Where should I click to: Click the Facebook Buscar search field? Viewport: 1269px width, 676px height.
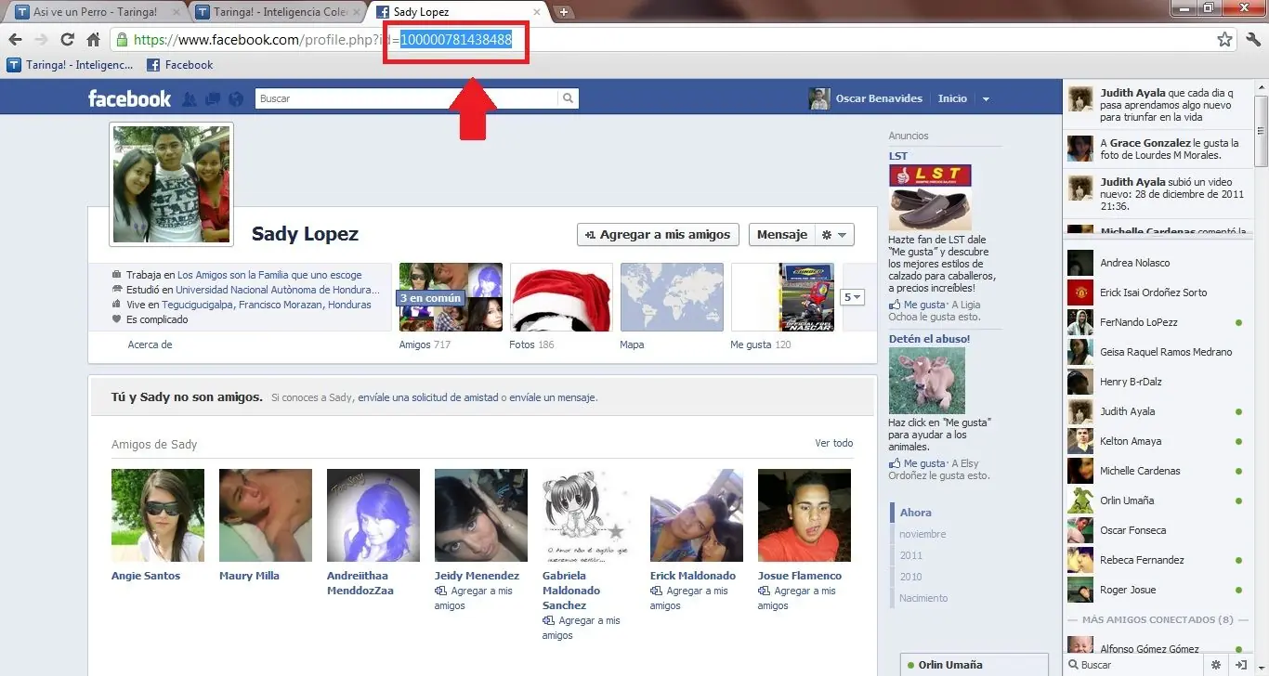tap(406, 98)
